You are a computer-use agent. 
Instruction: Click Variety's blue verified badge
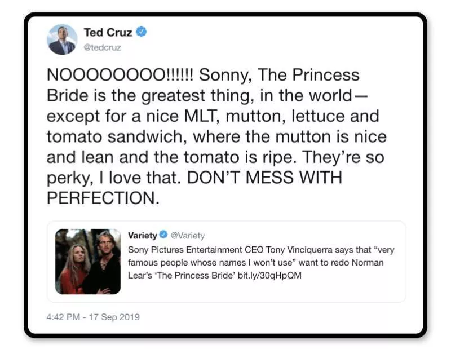pyautogui.click(x=163, y=235)
